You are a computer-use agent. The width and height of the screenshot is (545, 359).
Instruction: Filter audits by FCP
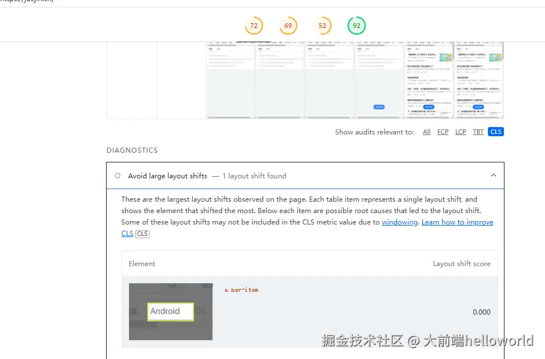point(443,132)
